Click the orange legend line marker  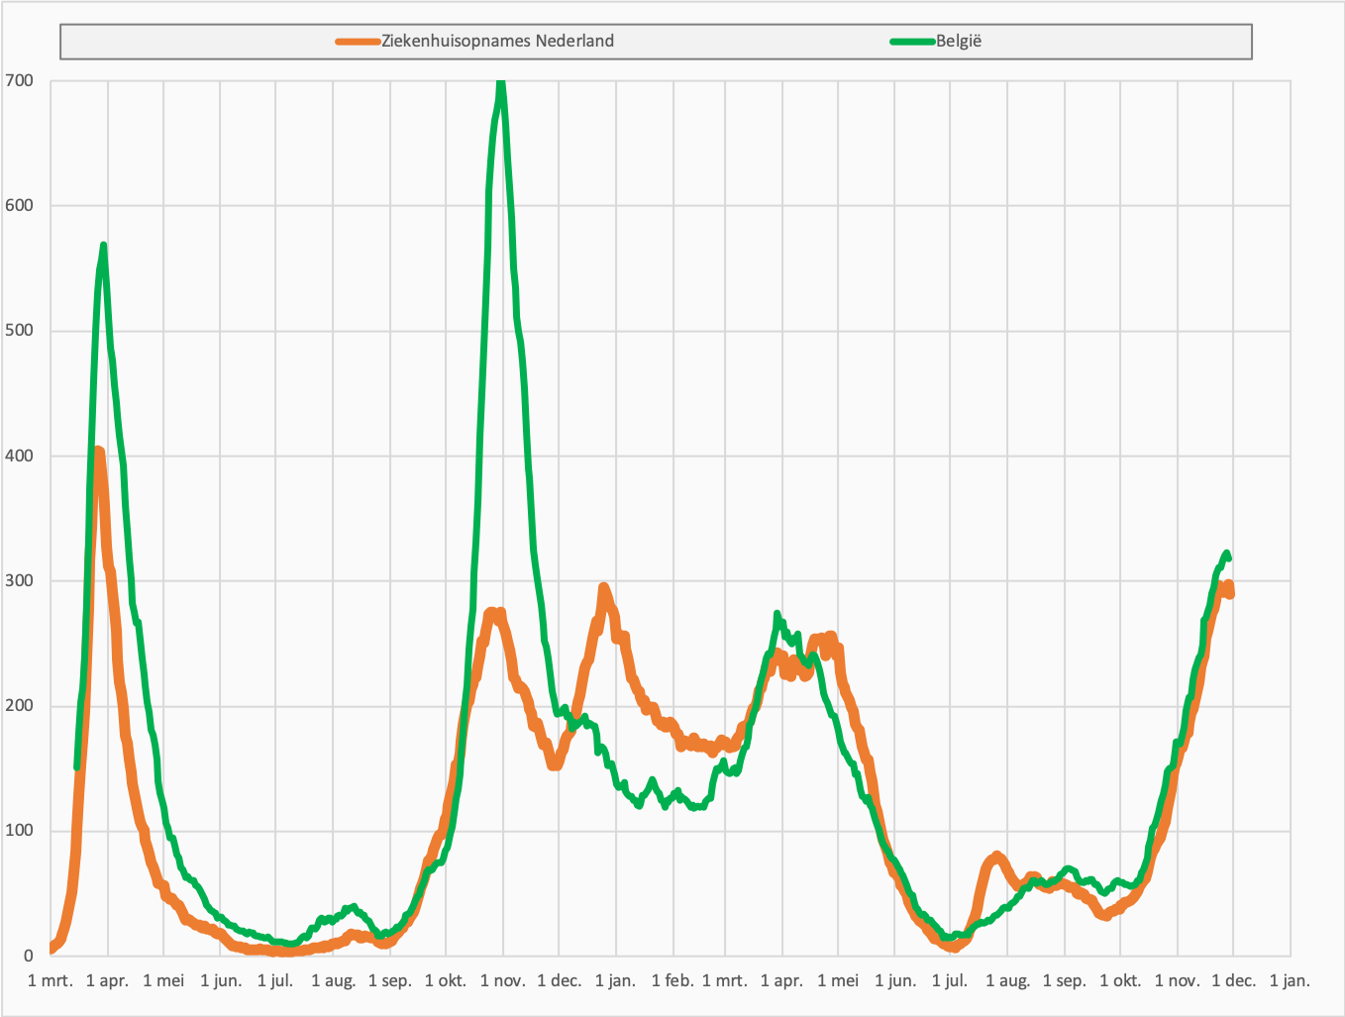pyautogui.click(x=359, y=42)
